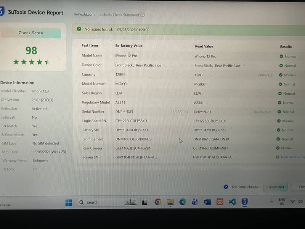Click the Screen SN ex-factory value G9P1104F81GLQHKAA+A...

click(x=136, y=157)
